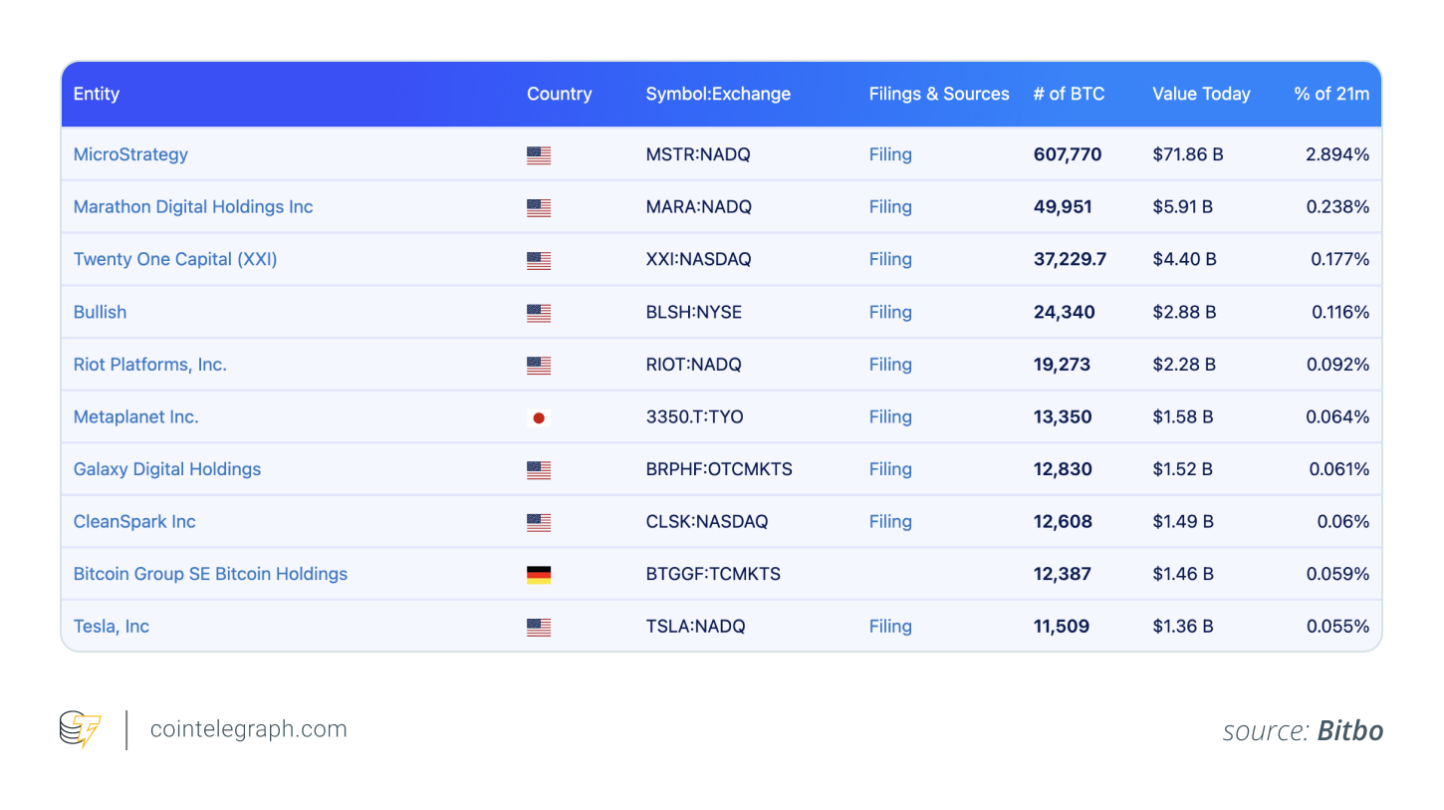
Task: Click the US flag next to CleanSpark Inc
Action: [539, 522]
